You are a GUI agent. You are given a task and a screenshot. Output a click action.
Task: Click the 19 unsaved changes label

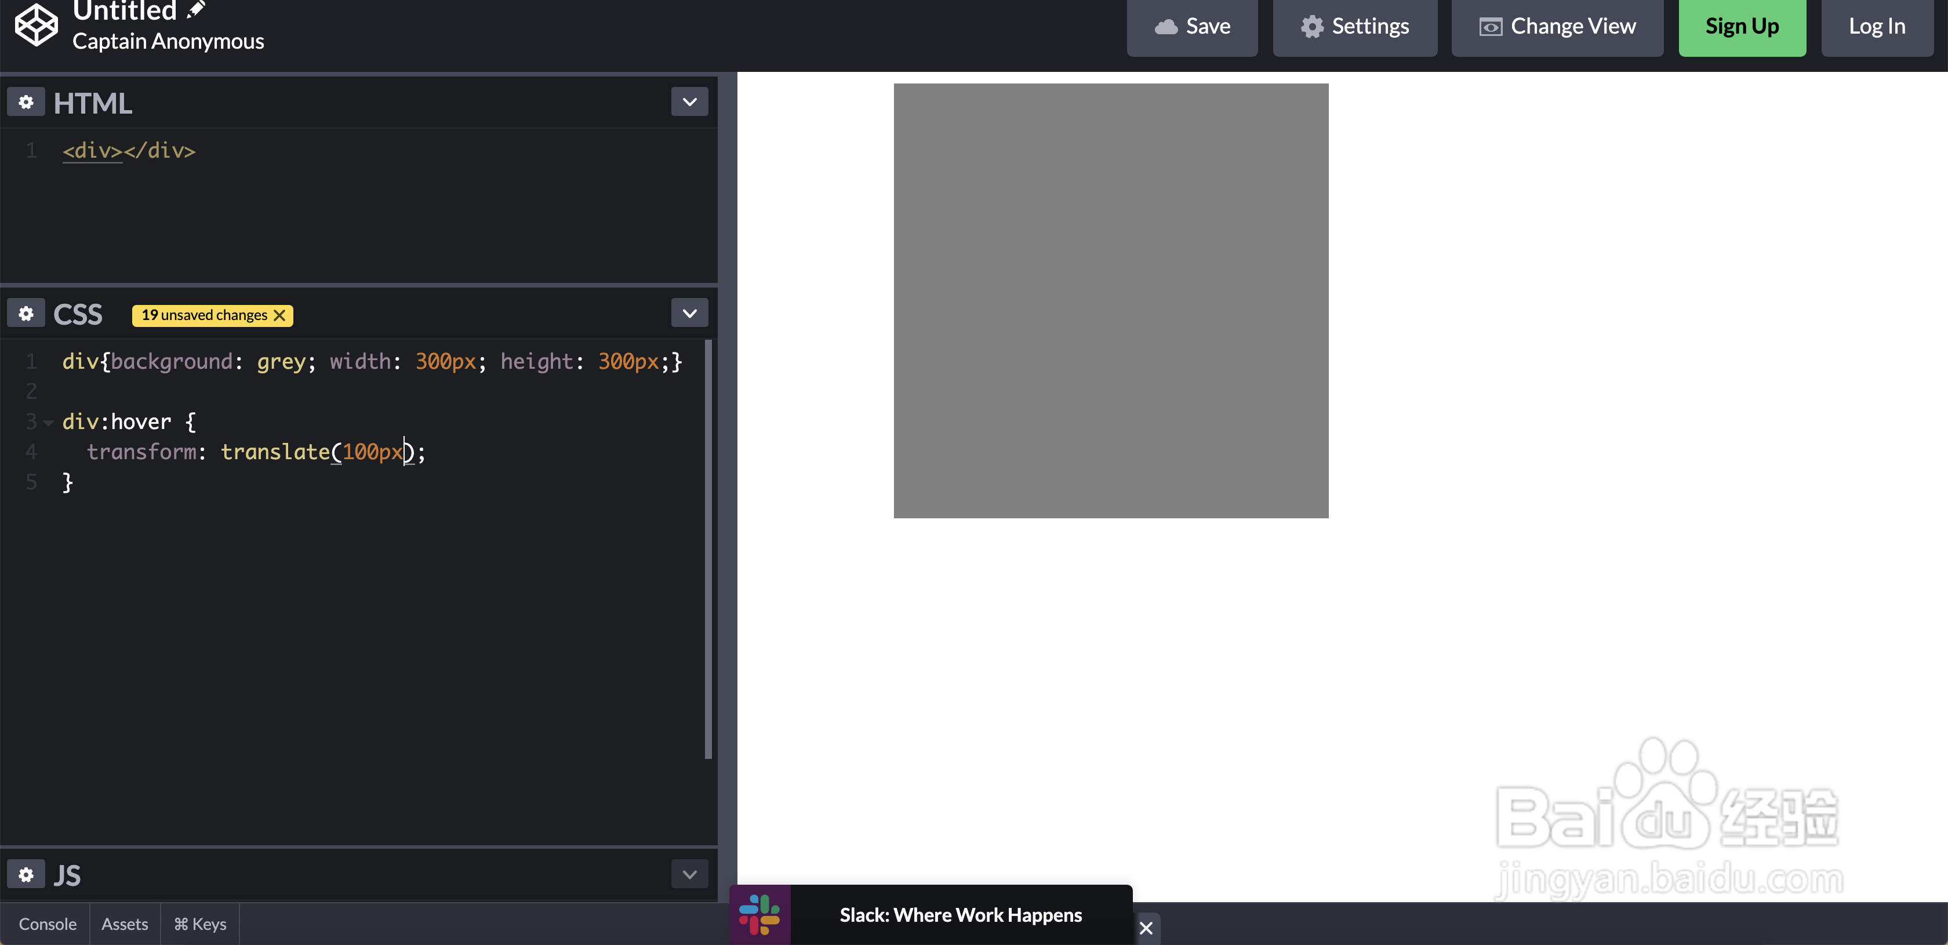click(205, 315)
